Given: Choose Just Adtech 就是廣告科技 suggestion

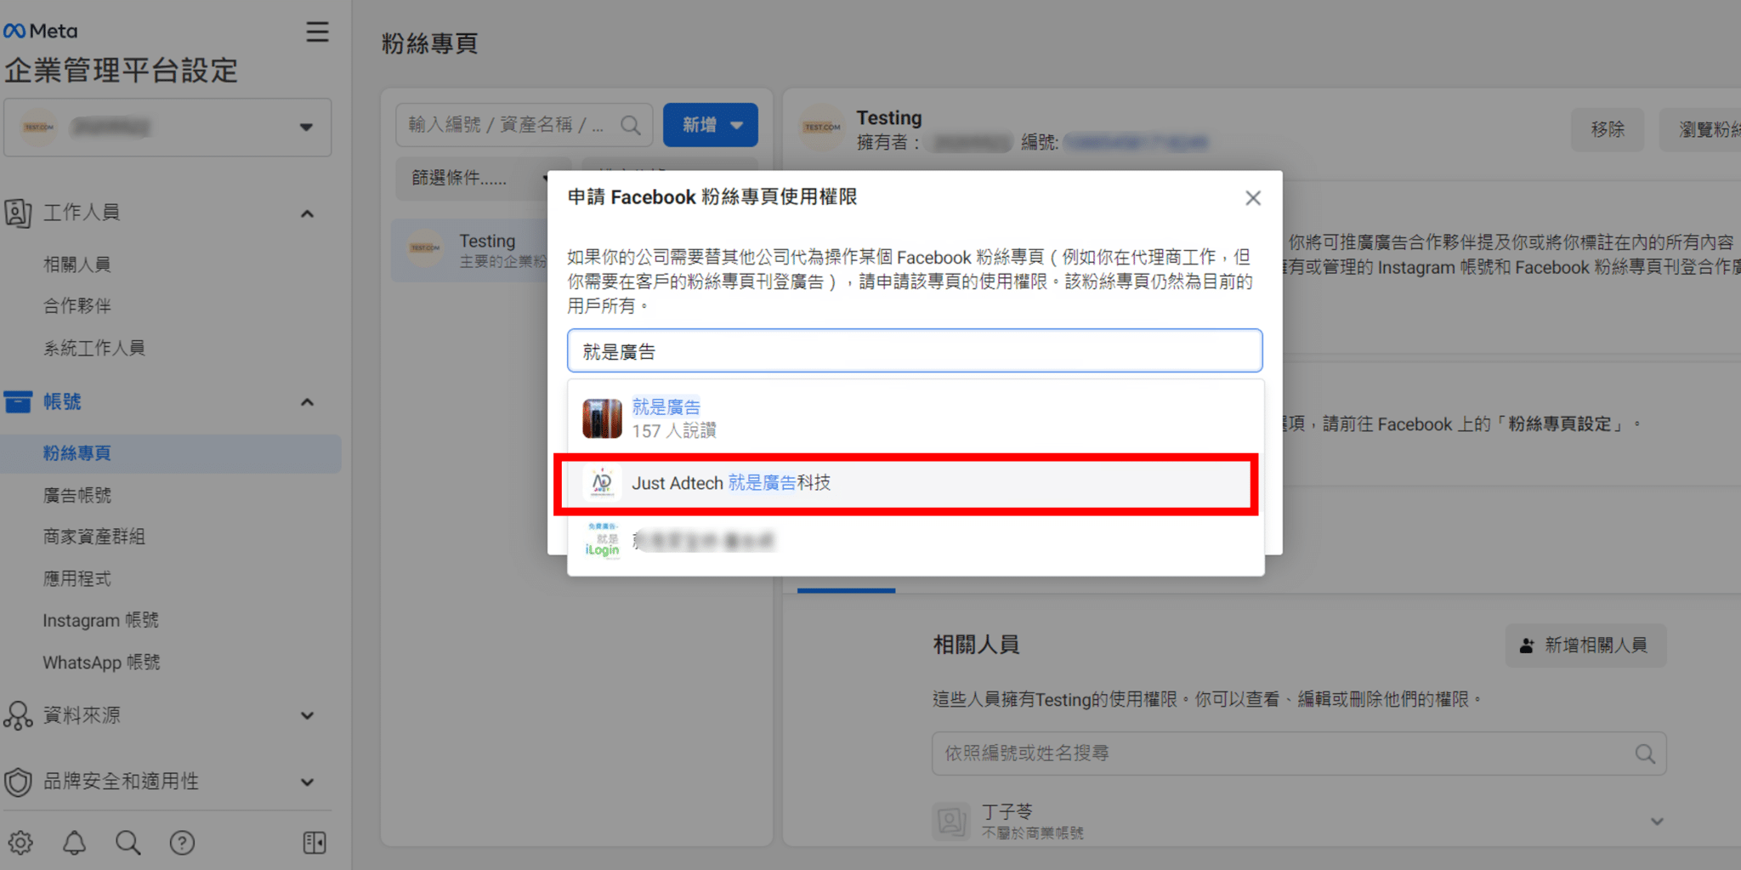Looking at the screenshot, I should pyautogui.click(x=905, y=483).
